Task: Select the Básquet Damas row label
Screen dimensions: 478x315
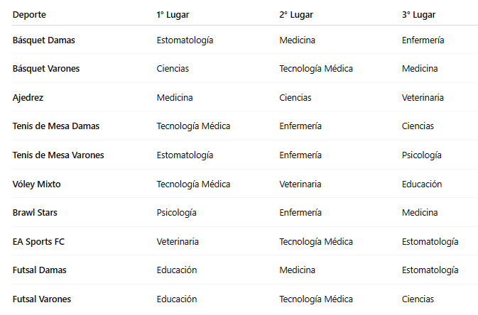Action: coord(43,40)
